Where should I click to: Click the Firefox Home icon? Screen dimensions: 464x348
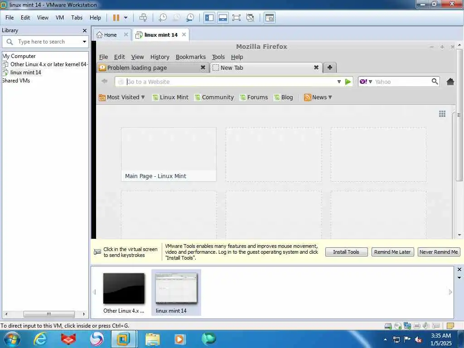point(450,82)
